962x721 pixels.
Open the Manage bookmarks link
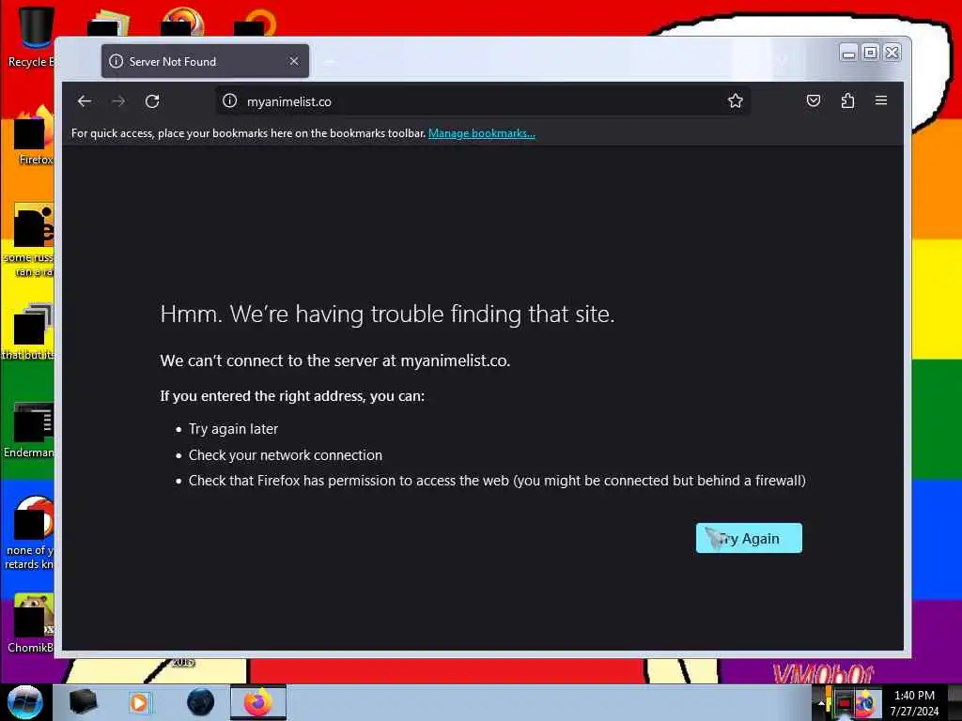click(x=482, y=133)
